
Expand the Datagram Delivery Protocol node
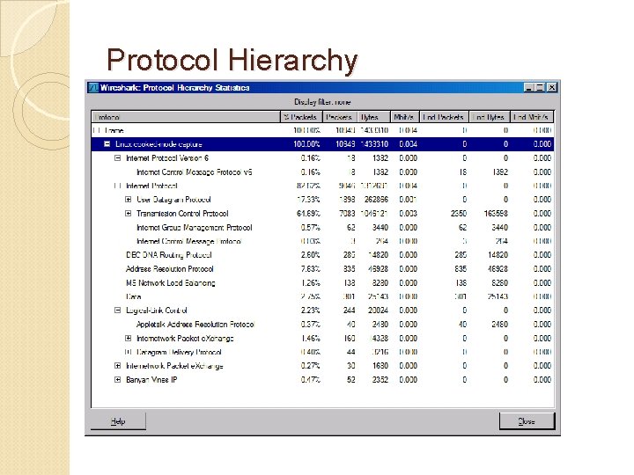pos(128,352)
